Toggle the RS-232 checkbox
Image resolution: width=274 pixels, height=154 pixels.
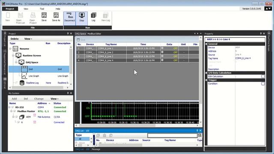pos(12,107)
